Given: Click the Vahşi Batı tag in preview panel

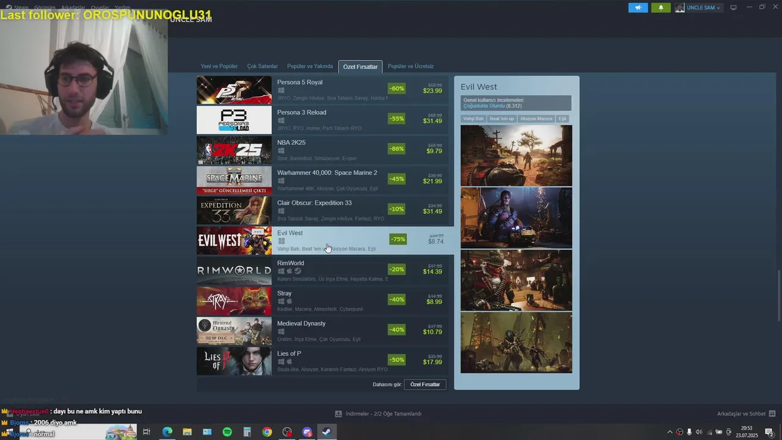Looking at the screenshot, I should click(x=473, y=119).
